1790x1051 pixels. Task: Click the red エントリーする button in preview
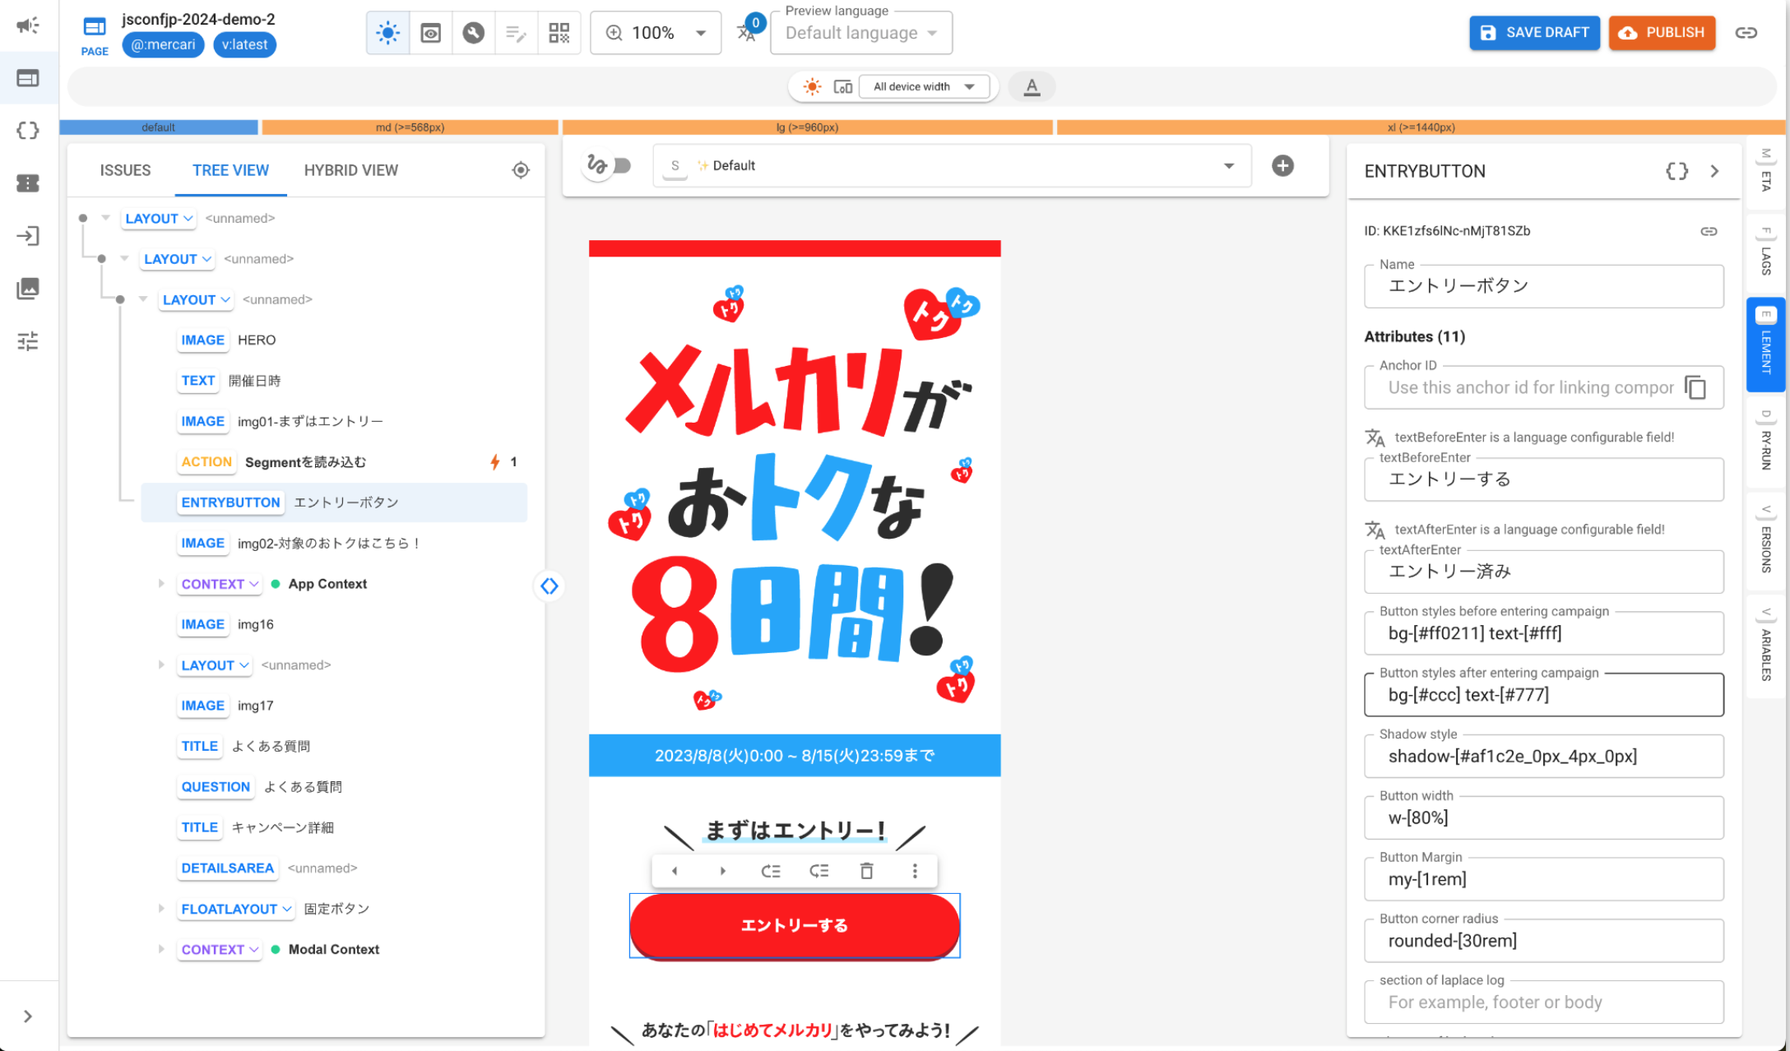[x=795, y=925]
